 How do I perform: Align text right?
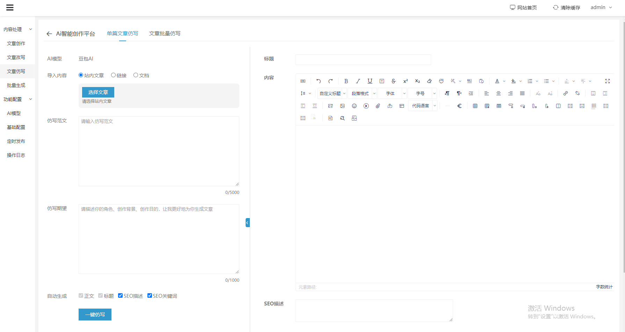coord(510,93)
